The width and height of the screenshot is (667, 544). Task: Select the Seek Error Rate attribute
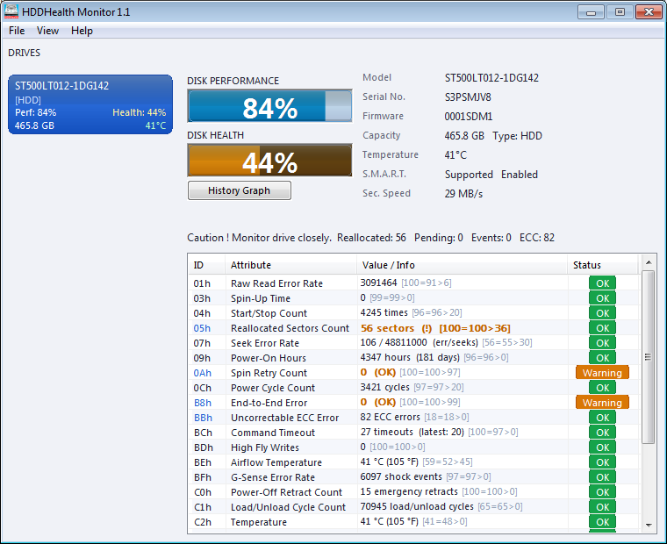tap(264, 343)
